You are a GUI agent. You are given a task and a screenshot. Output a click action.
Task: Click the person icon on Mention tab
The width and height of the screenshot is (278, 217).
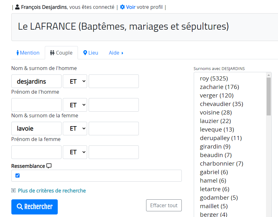pyautogui.click(x=18, y=53)
